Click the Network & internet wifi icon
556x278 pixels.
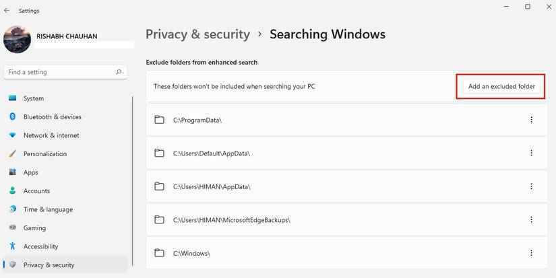[x=12, y=135]
